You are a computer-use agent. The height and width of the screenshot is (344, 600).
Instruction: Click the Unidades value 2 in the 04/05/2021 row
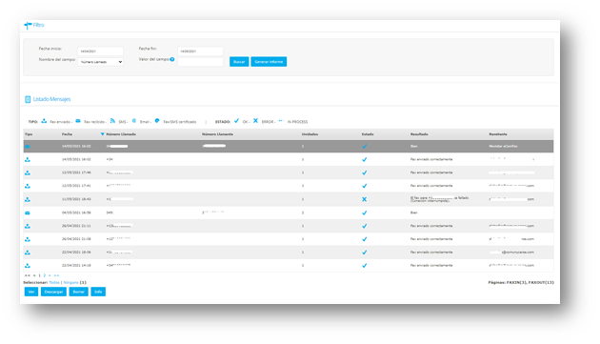pyautogui.click(x=303, y=212)
